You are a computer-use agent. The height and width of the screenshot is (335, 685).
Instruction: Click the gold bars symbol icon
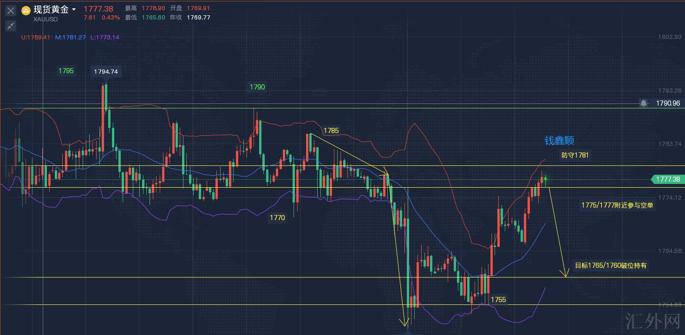[26, 10]
